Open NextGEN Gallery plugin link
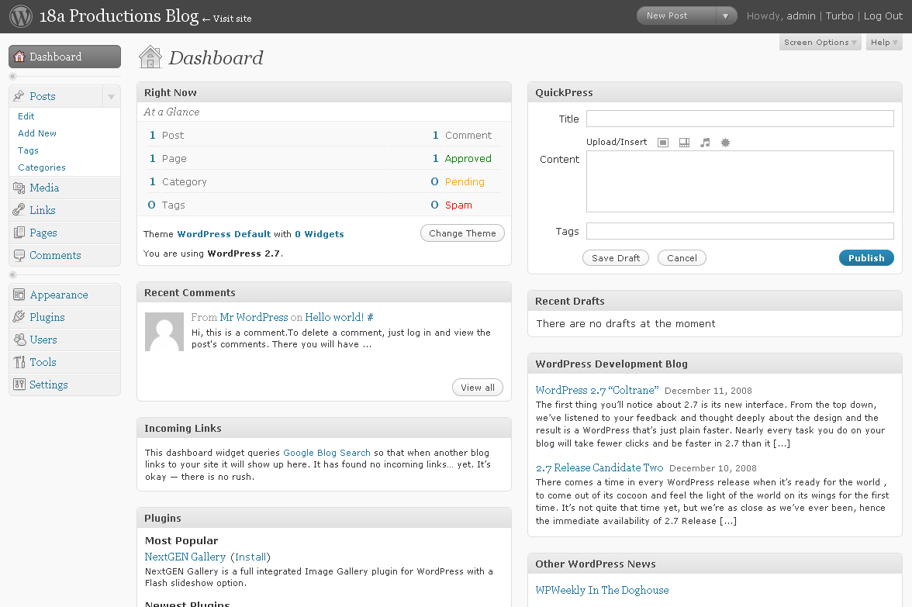Viewport: 912px width, 607px height. [x=185, y=557]
